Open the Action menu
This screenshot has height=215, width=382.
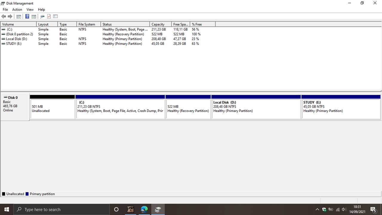(x=17, y=10)
